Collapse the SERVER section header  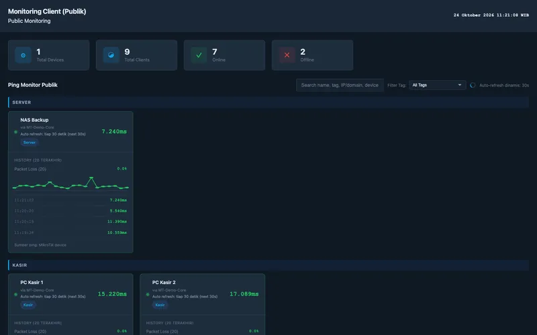point(268,103)
